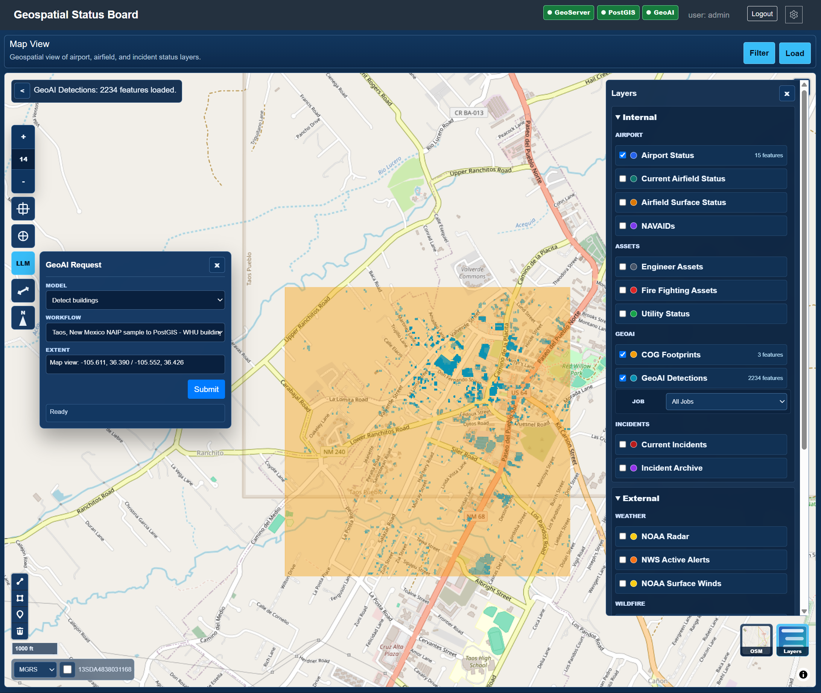Delete drawings with the trash icon
This screenshot has height=693, width=821.
20,631
